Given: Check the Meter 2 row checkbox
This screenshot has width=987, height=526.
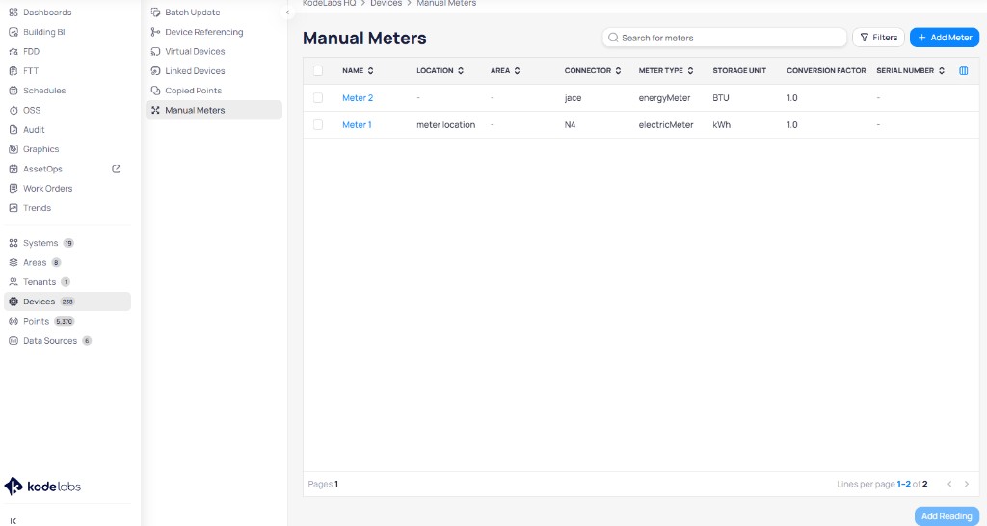Looking at the screenshot, I should click(x=318, y=98).
